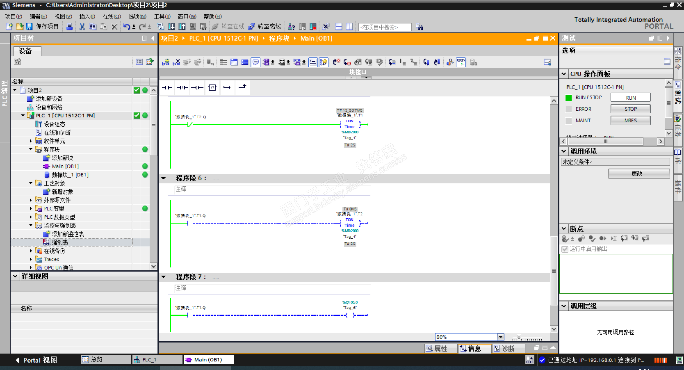Collapse the 调用环境 section
Screen dimensions: 684x370
[x=564, y=151]
